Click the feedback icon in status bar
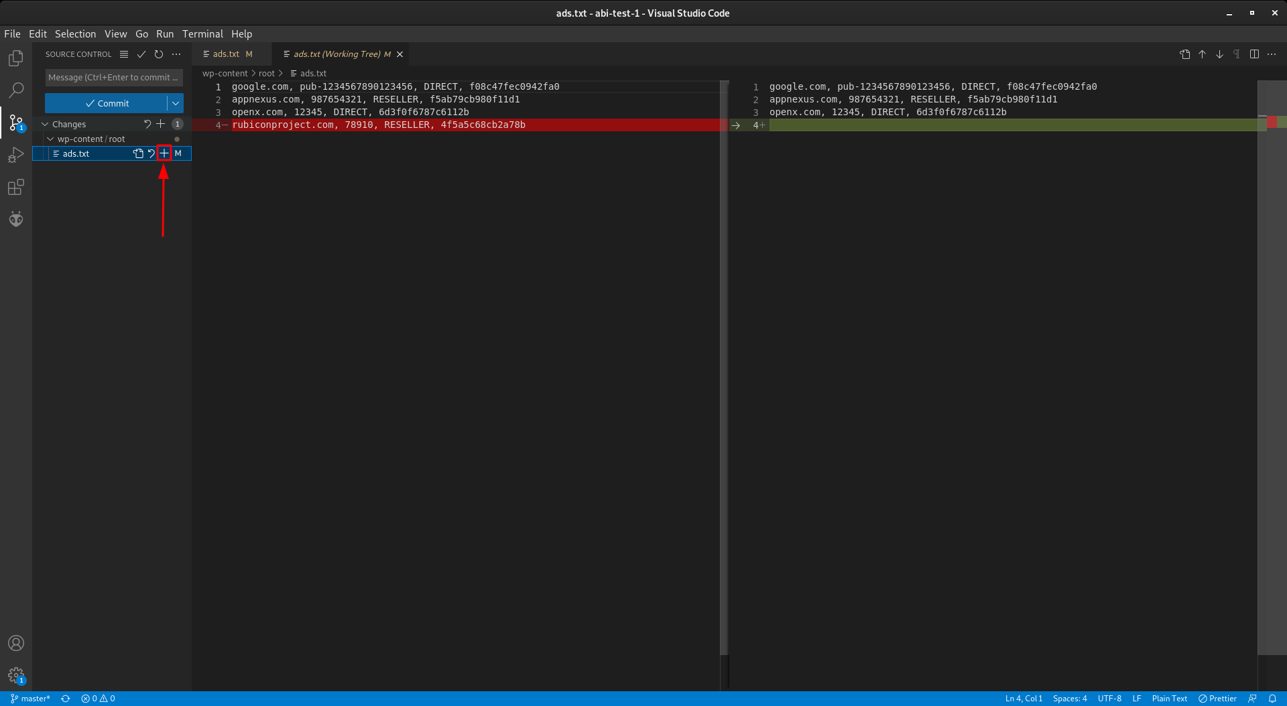Viewport: 1287px width, 706px height. pyautogui.click(x=1252, y=699)
